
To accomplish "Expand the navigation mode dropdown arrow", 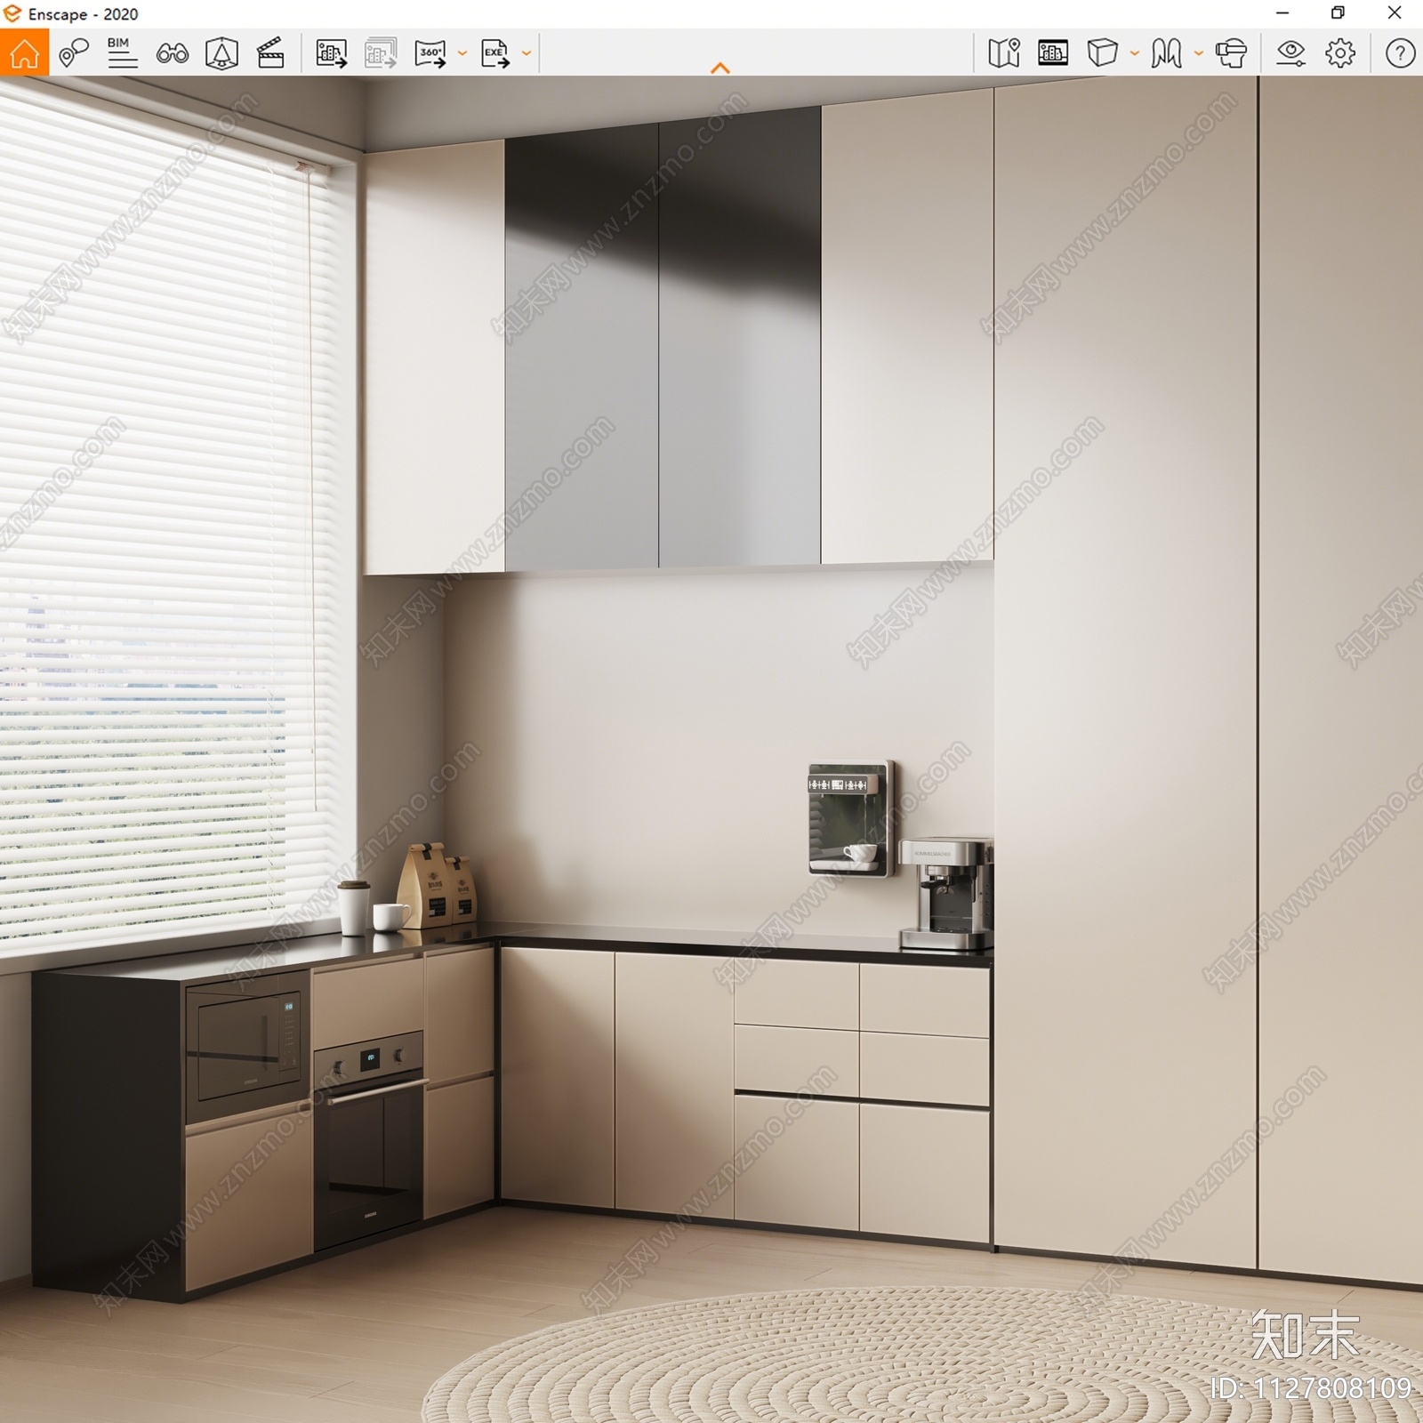I will tap(1198, 53).
